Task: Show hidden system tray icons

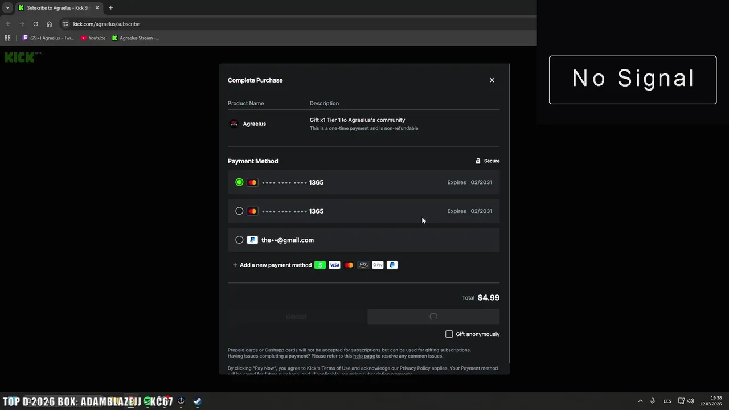Action: tap(640, 401)
